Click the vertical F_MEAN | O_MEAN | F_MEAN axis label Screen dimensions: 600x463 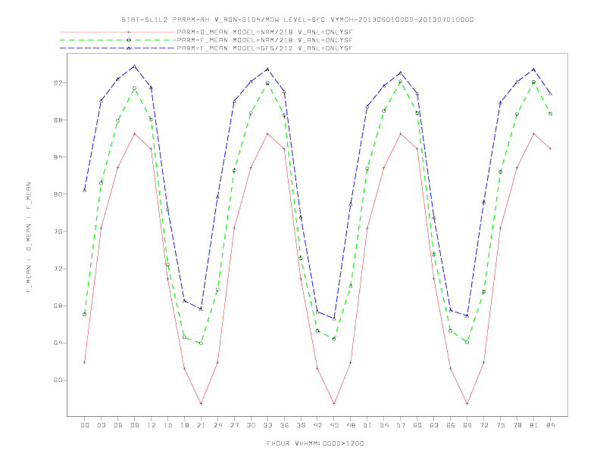29,238
